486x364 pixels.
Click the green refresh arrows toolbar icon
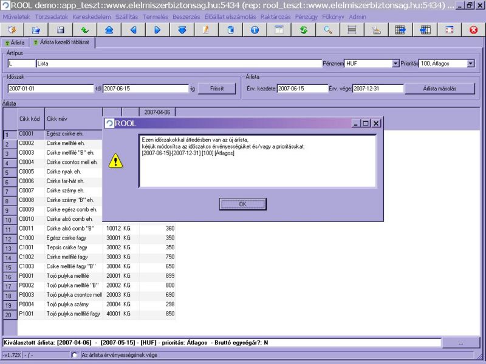tap(303, 29)
